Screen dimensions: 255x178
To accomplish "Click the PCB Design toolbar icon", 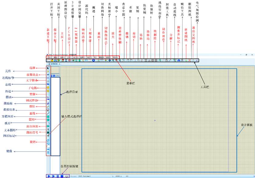I will tap(70, 60).
